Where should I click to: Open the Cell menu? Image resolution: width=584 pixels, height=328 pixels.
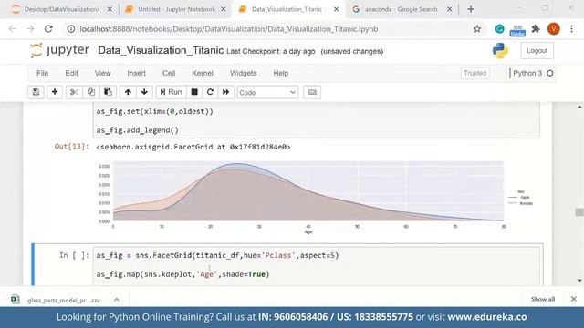pos(169,73)
